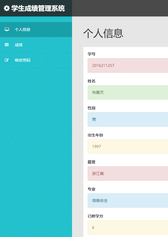Click the 性别 label
168x237 pixels.
point(92,108)
